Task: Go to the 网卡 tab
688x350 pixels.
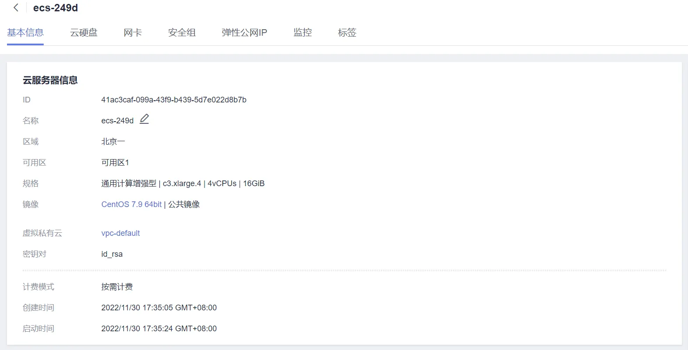Action: (132, 33)
